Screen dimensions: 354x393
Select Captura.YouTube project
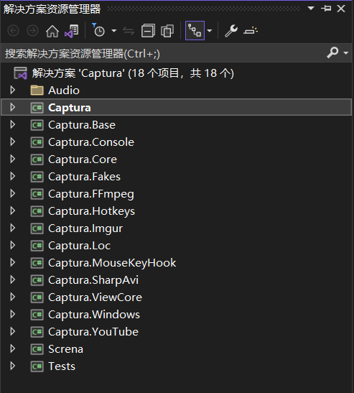click(93, 332)
